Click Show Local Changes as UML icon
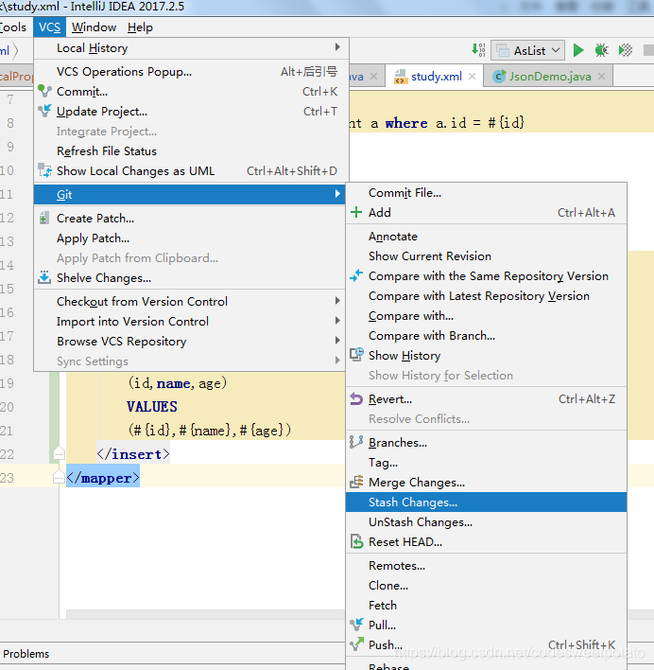This screenshot has height=670, width=654. pyautogui.click(x=44, y=170)
